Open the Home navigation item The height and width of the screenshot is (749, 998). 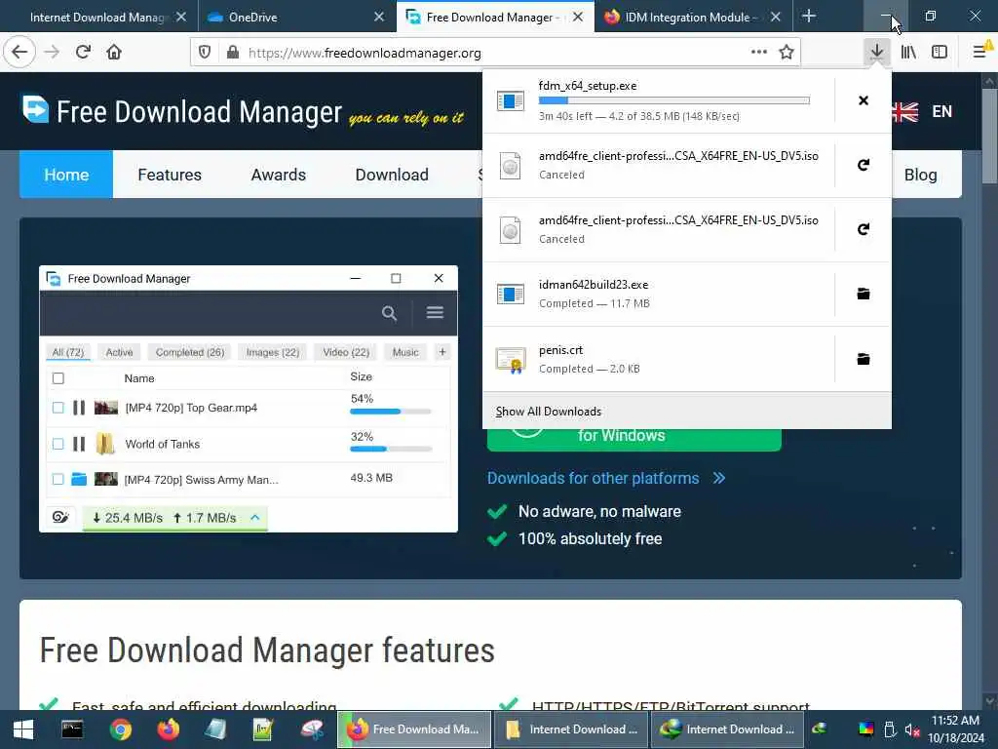pyautogui.click(x=66, y=175)
